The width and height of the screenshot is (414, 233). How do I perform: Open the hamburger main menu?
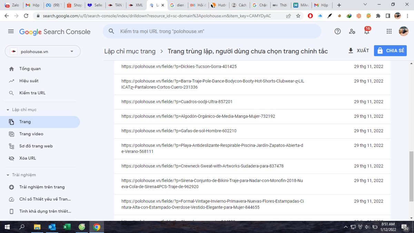11,31
